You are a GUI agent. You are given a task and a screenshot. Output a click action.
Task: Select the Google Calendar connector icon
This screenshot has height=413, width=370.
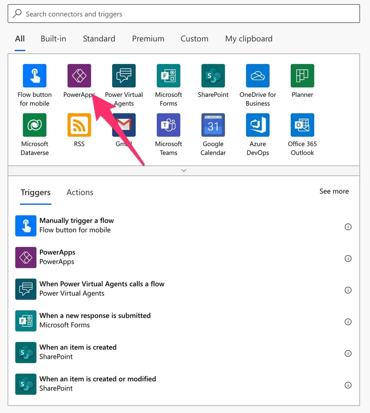pyautogui.click(x=213, y=125)
